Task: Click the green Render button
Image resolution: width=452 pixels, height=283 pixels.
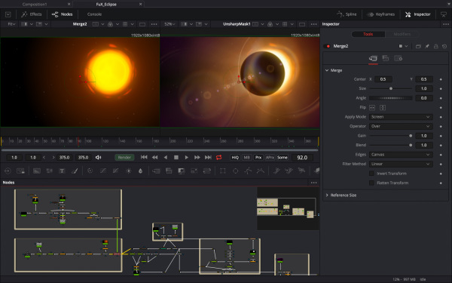Action: click(124, 158)
